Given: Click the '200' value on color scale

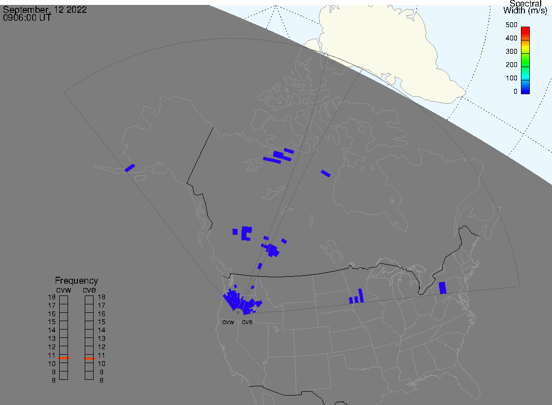Looking at the screenshot, I should 511,65.
